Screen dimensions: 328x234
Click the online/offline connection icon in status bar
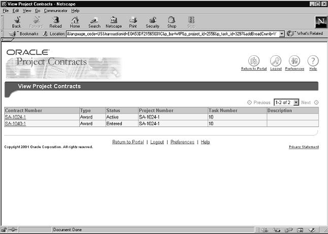click(x=13, y=230)
